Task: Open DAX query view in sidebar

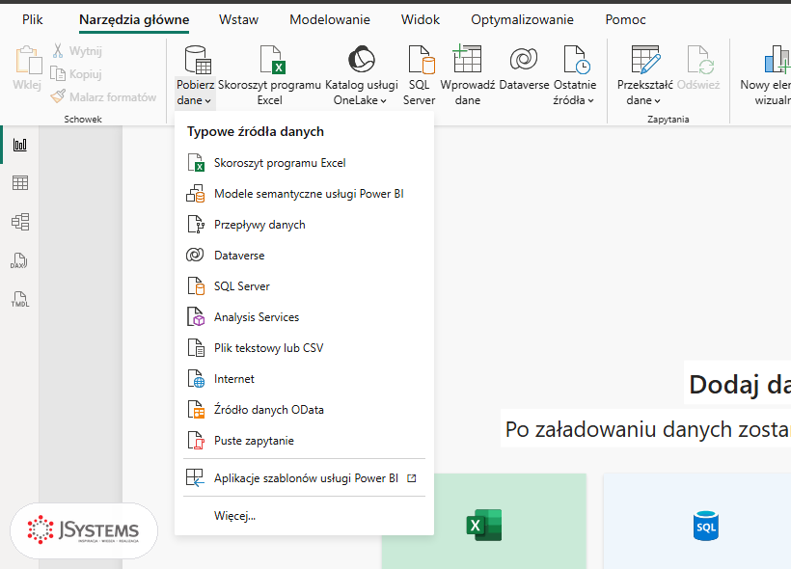Action: tap(19, 260)
